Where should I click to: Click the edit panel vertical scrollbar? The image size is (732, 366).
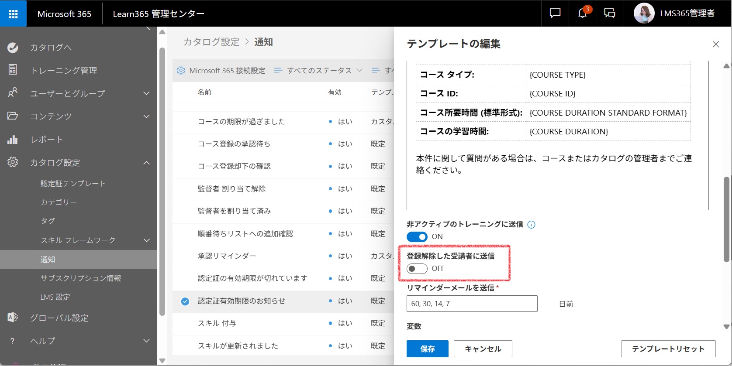click(x=727, y=219)
